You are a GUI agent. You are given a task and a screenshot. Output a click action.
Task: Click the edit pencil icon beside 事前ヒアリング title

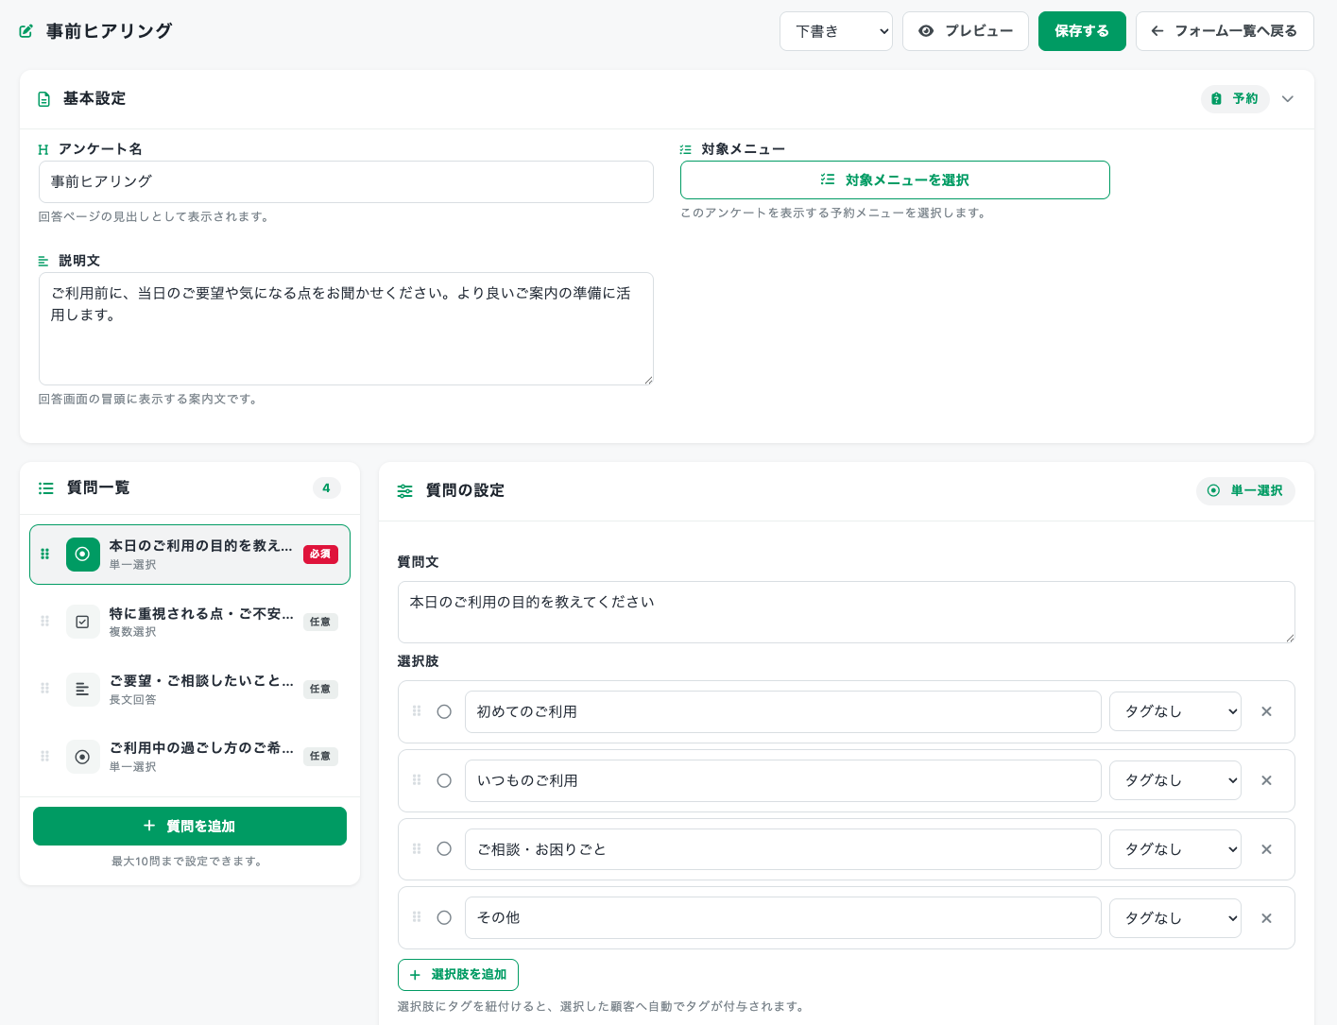(x=26, y=31)
